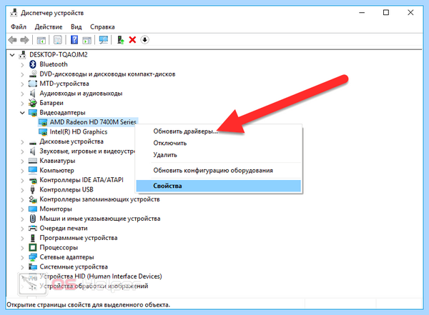
Task: Click the scan for hardware changes monitor icon
Action: (x=104, y=40)
